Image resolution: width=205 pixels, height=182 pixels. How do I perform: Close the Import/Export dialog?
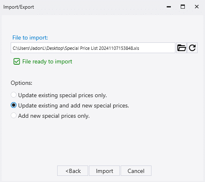click(x=197, y=7)
